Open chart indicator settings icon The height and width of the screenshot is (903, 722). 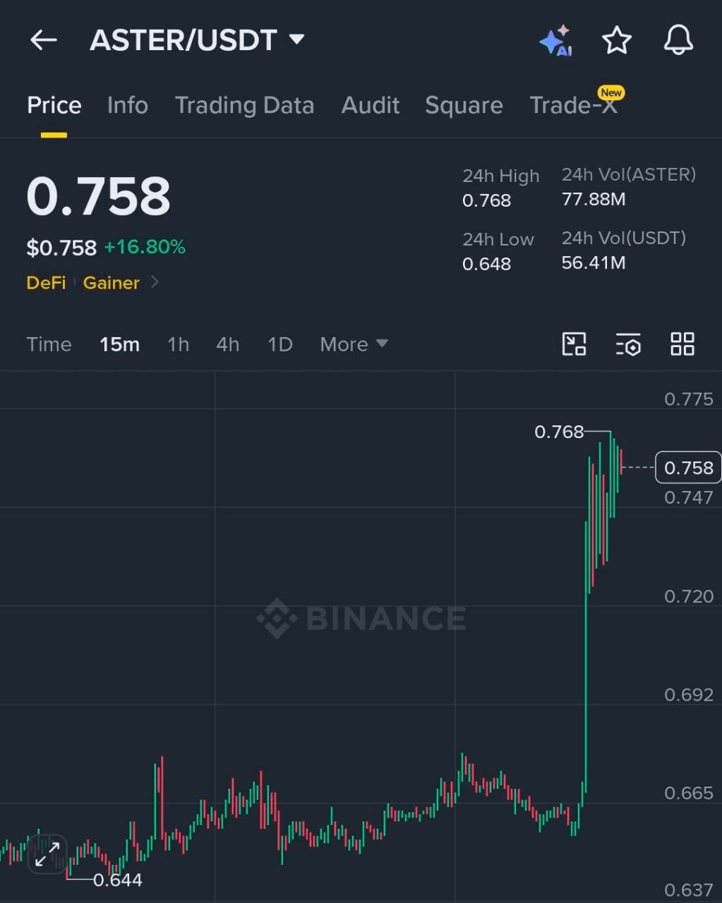pos(628,344)
